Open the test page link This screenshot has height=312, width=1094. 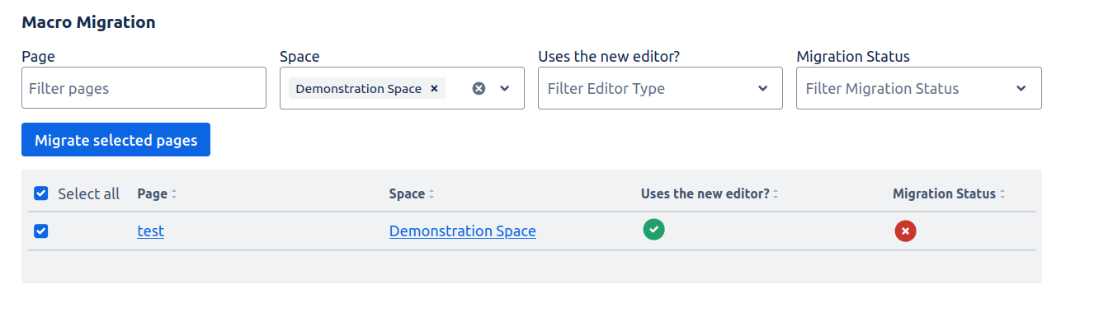click(x=150, y=231)
